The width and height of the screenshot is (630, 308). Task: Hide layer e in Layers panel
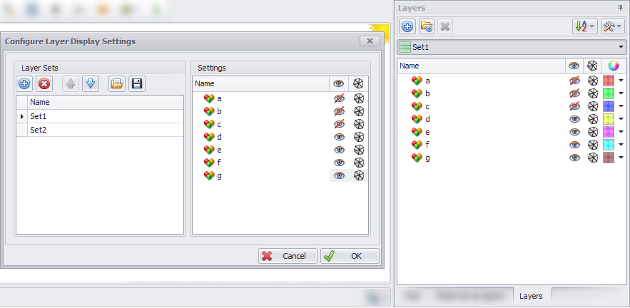point(574,132)
